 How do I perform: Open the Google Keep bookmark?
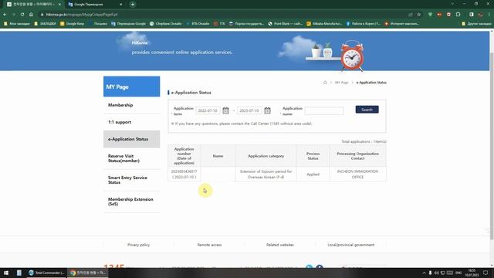pyautogui.click(x=72, y=24)
